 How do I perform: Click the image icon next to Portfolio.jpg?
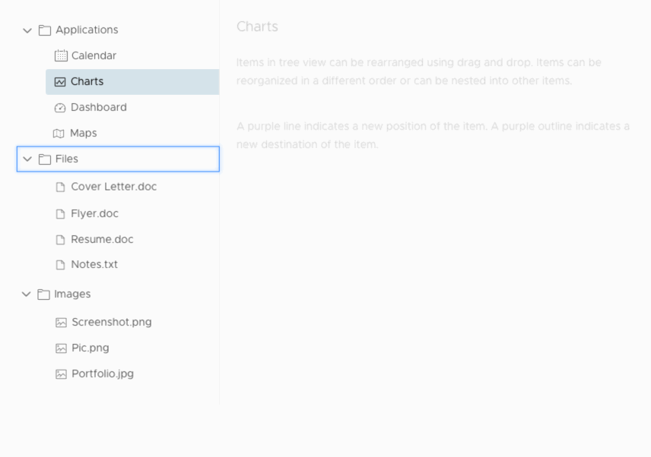click(x=60, y=373)
